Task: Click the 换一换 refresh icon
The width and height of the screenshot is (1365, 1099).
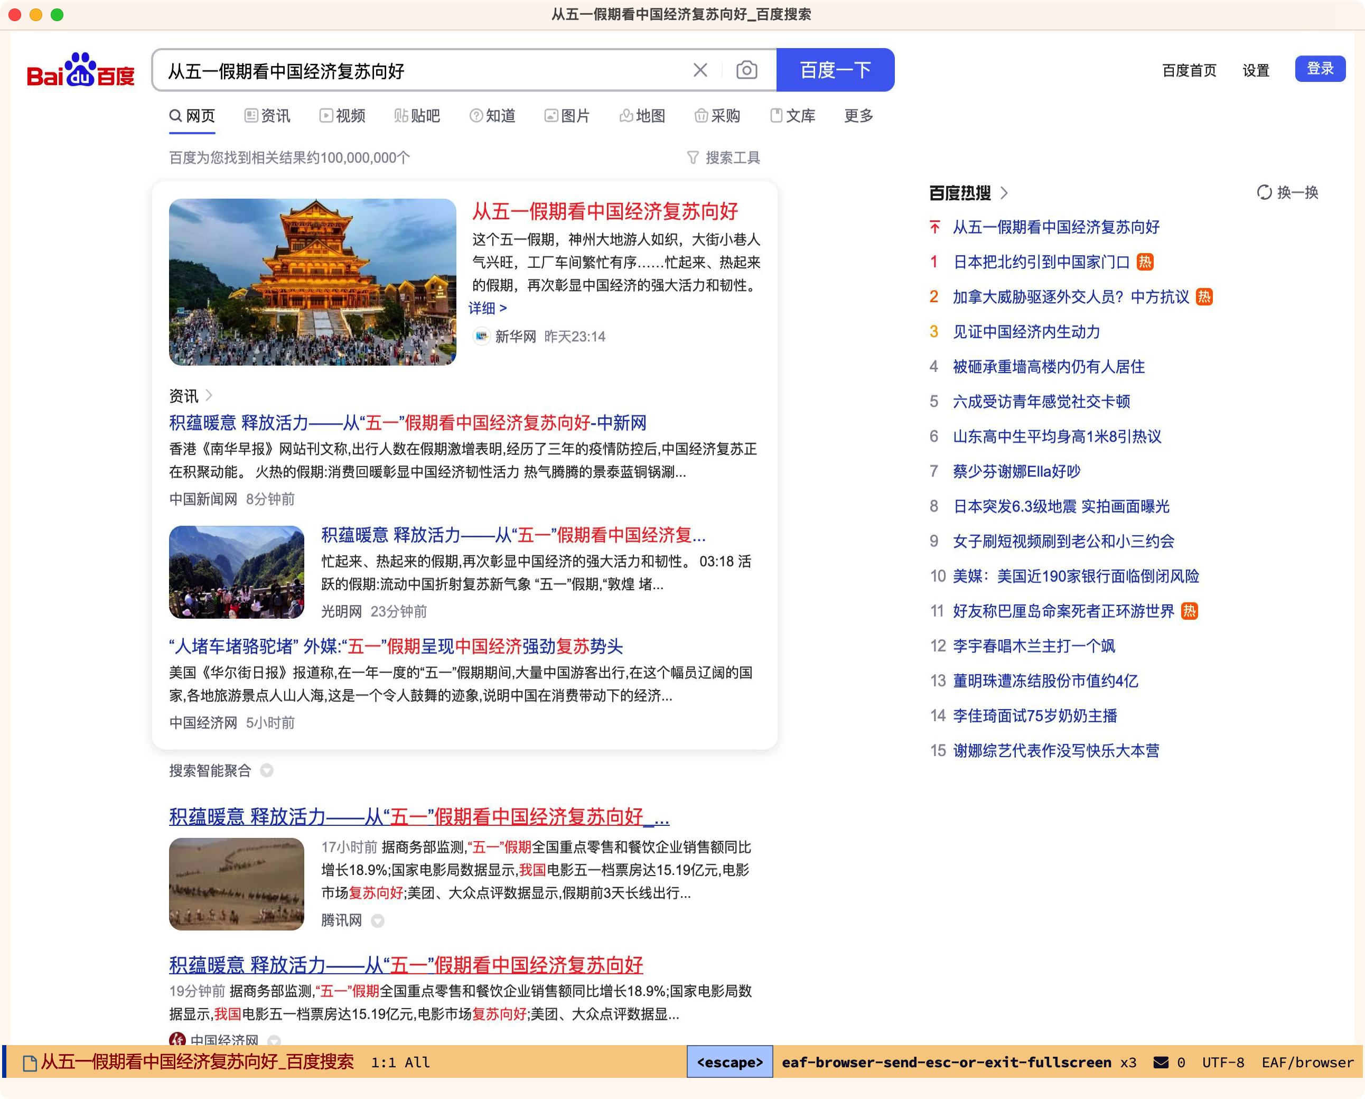Action: point(1264,192)
